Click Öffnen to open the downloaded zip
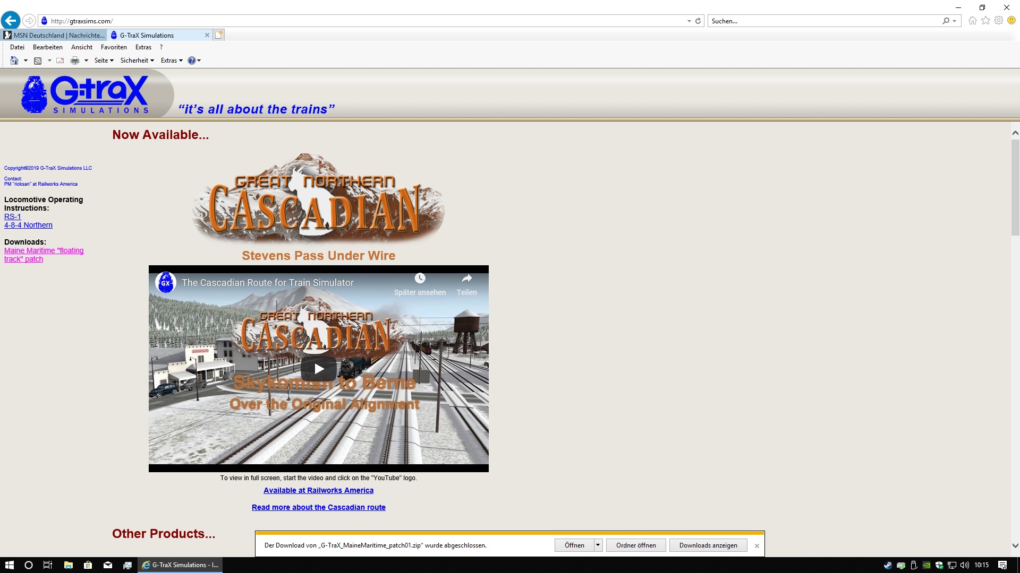The image size is (1020, 573). tap(574, 545)
